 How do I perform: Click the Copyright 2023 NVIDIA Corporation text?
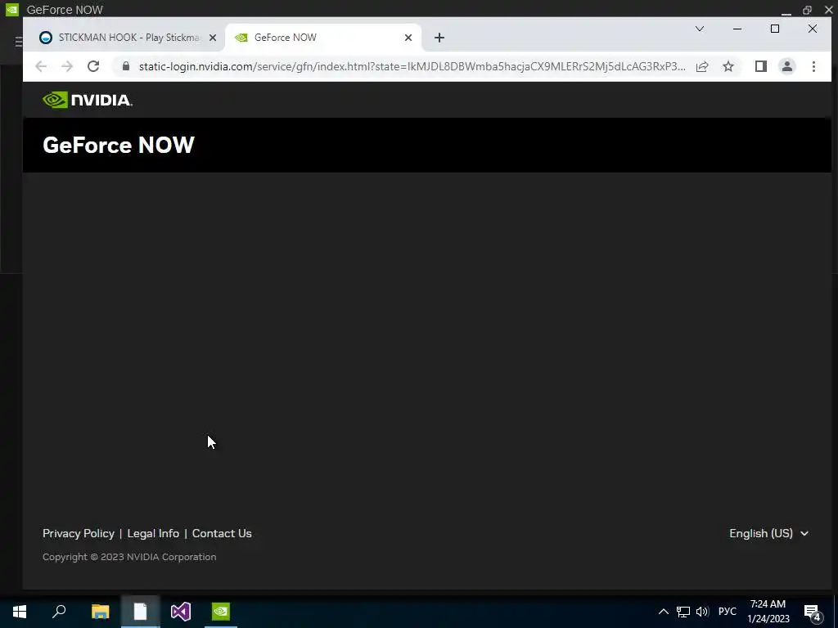(129, 556)
